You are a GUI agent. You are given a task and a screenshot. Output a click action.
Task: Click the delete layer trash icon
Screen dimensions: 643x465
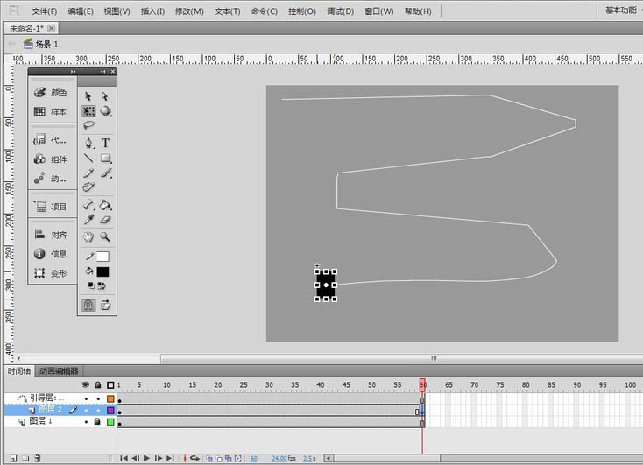pyautogui.click(x=38, y=459)
